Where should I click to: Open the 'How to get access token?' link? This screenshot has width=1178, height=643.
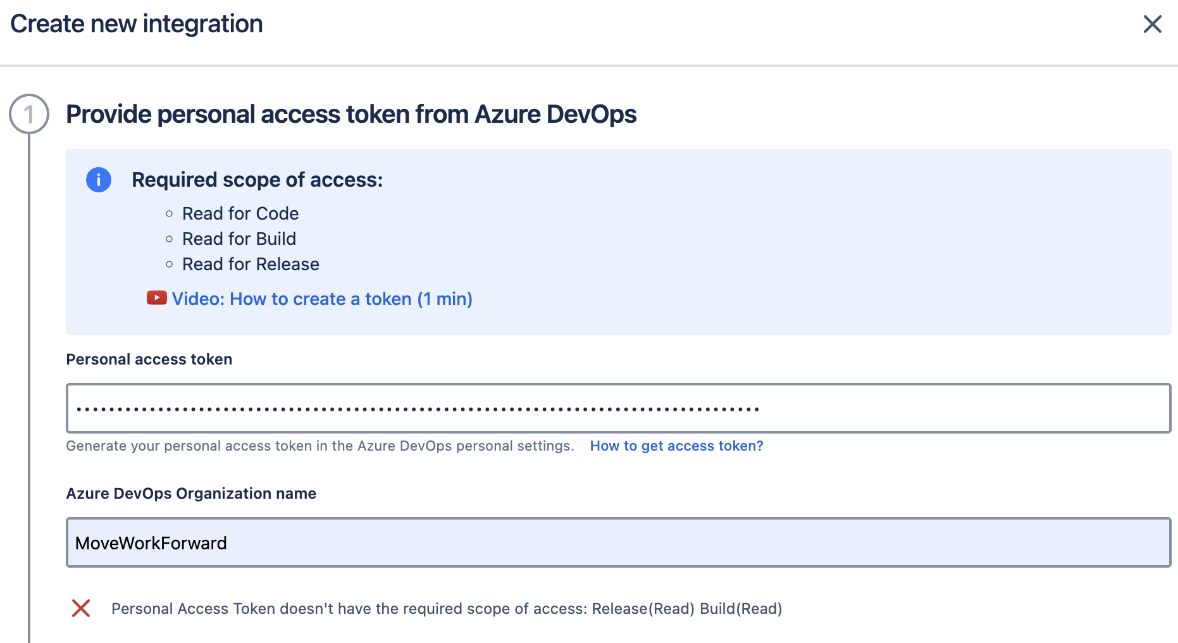(x=676, y=446)
